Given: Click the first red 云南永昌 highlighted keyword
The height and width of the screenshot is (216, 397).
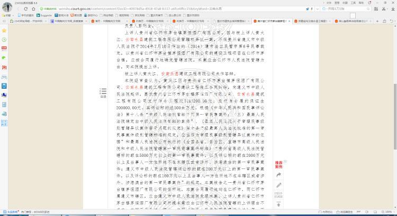Looking at the screenshot, I should point(134,40).
